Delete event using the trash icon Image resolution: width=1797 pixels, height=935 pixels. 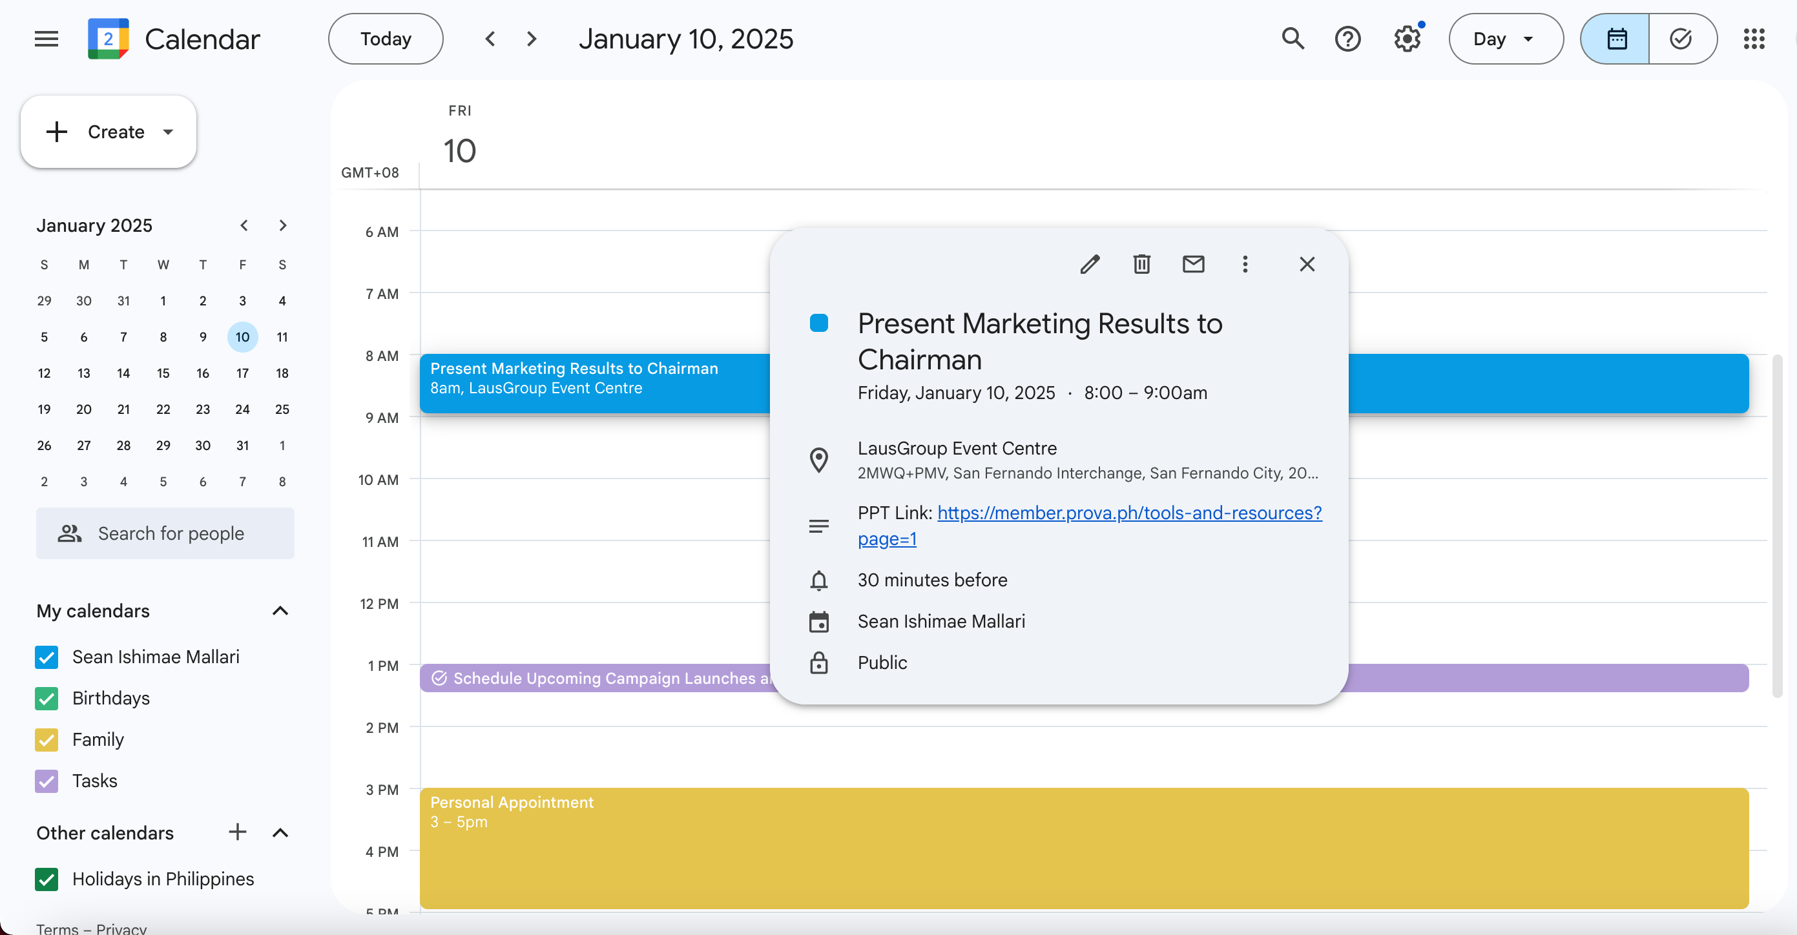coord(1141,264)
